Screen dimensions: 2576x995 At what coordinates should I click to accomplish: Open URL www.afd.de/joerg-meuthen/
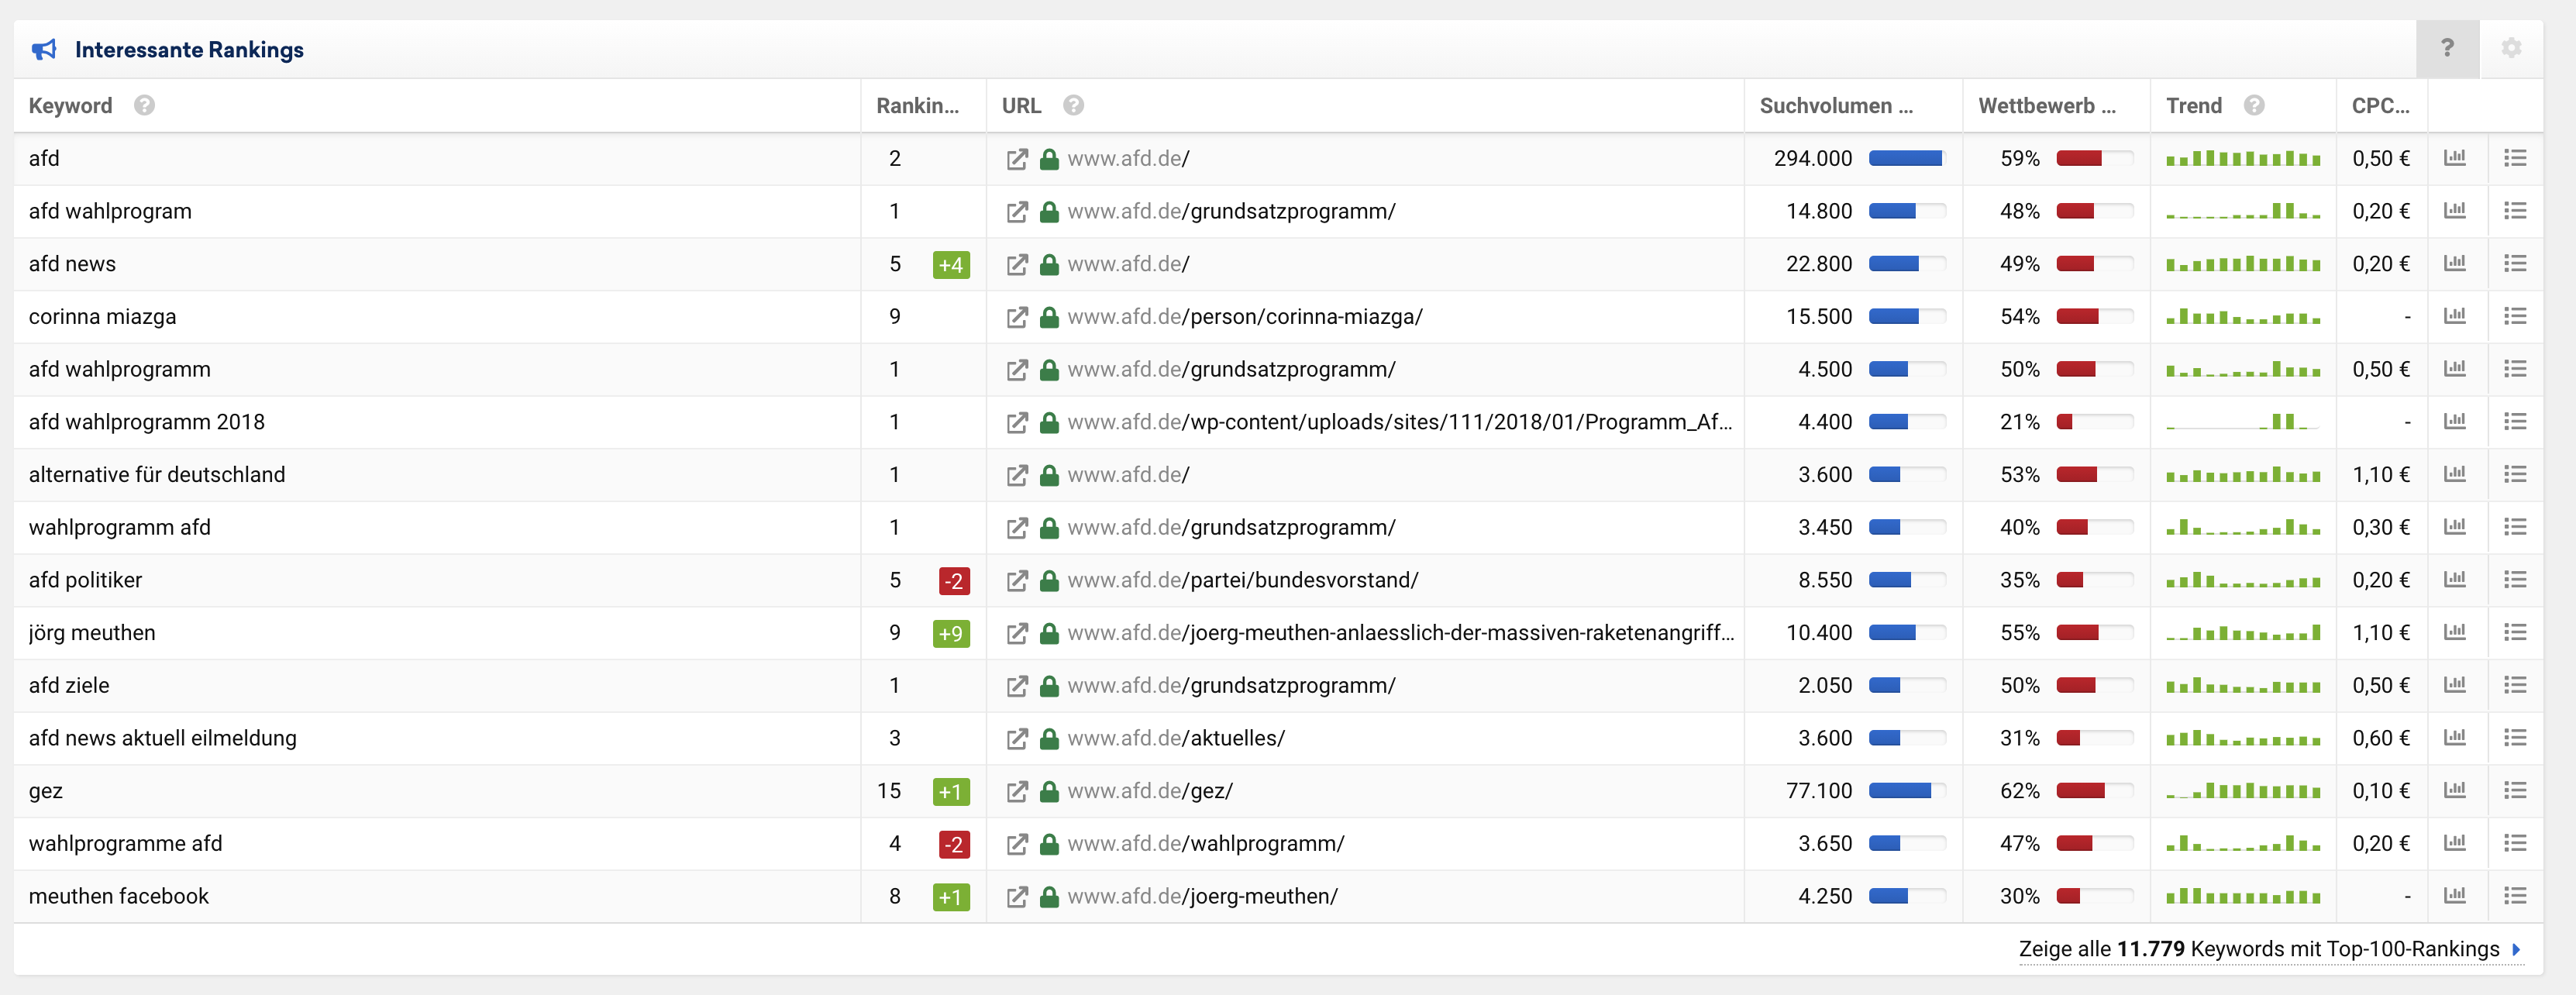tap(1203, 896)
